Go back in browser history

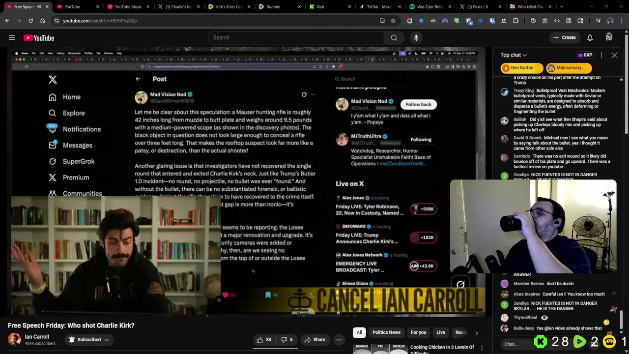[7, 21]
